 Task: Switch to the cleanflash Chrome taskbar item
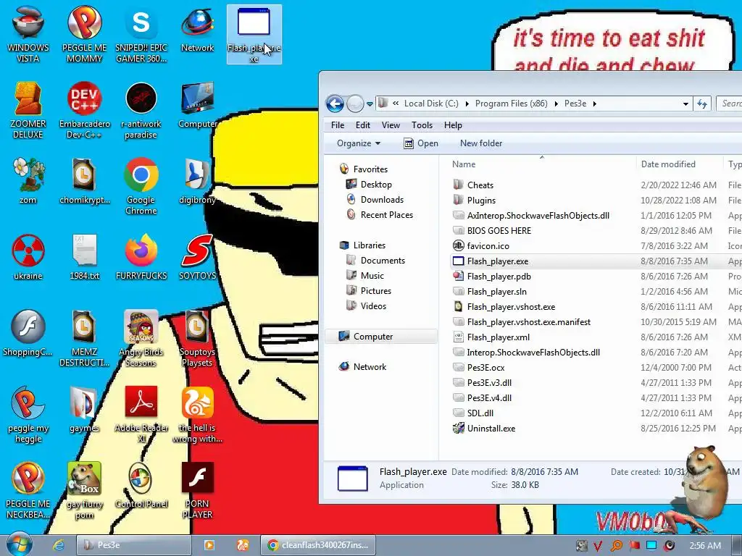pyautogui.click(x=318, y=545)
